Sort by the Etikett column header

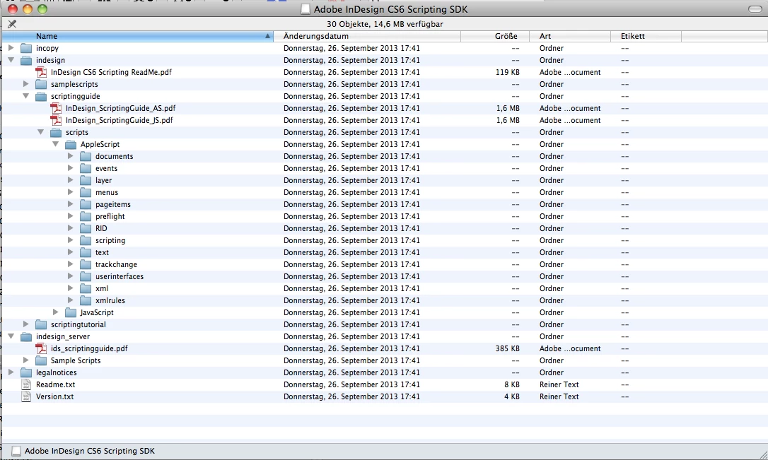[646, 36]
